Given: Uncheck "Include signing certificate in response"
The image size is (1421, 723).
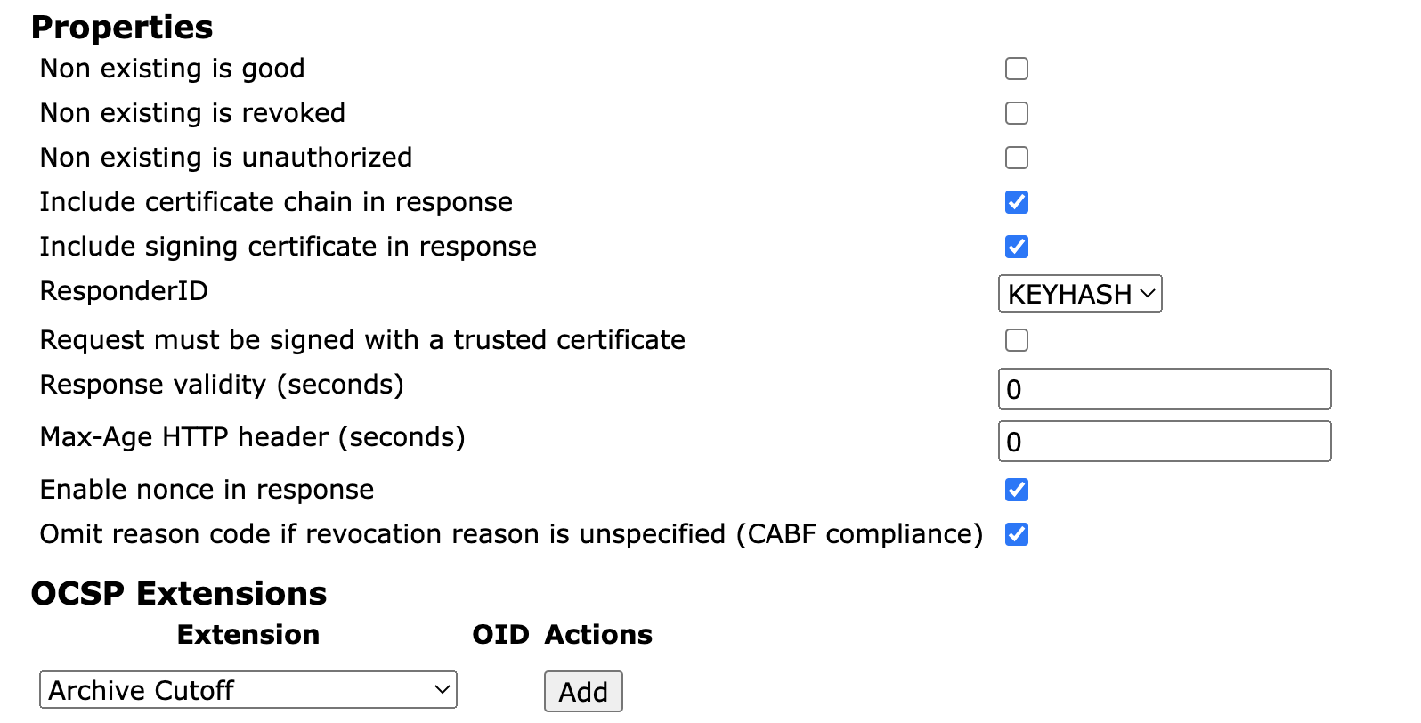Looking at the screenshot, I should [1016, 247].
